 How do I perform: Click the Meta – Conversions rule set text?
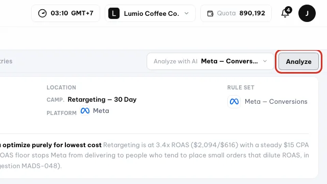276,102
